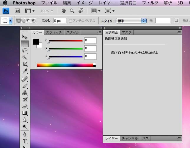Select the Zoom tool in application bar
The width and height of the screenshot is (190, 148).
(72, 11)
